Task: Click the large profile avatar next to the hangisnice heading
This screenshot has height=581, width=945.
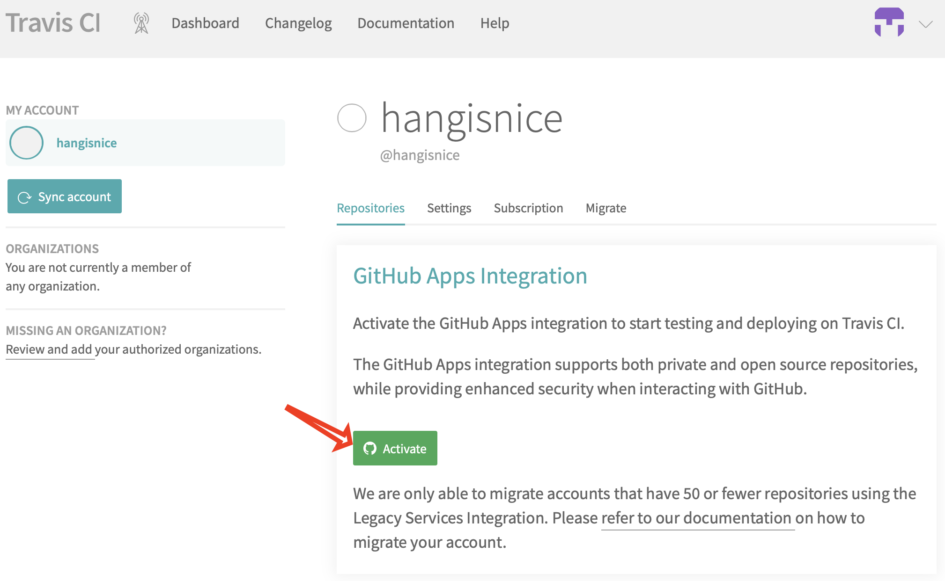Action: coord(352,118)
